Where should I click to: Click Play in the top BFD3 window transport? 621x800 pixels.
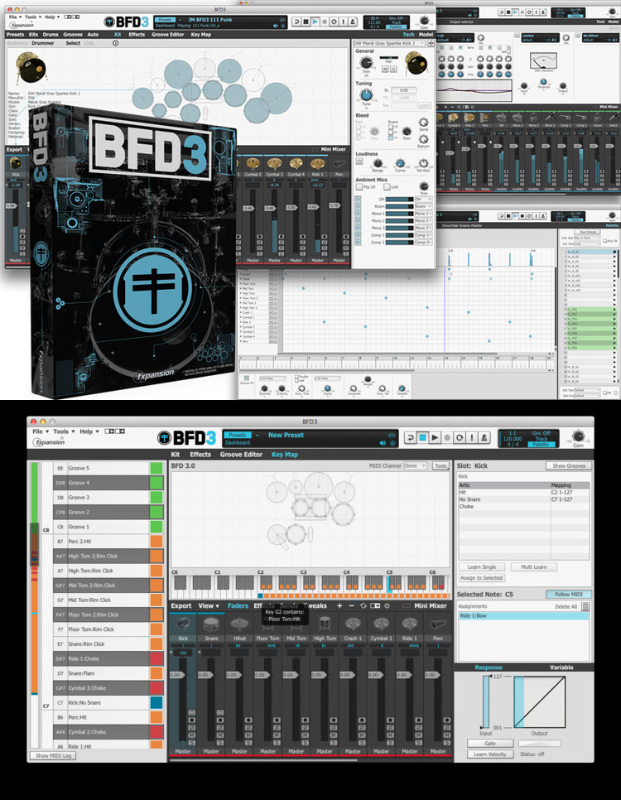point(315,22)
